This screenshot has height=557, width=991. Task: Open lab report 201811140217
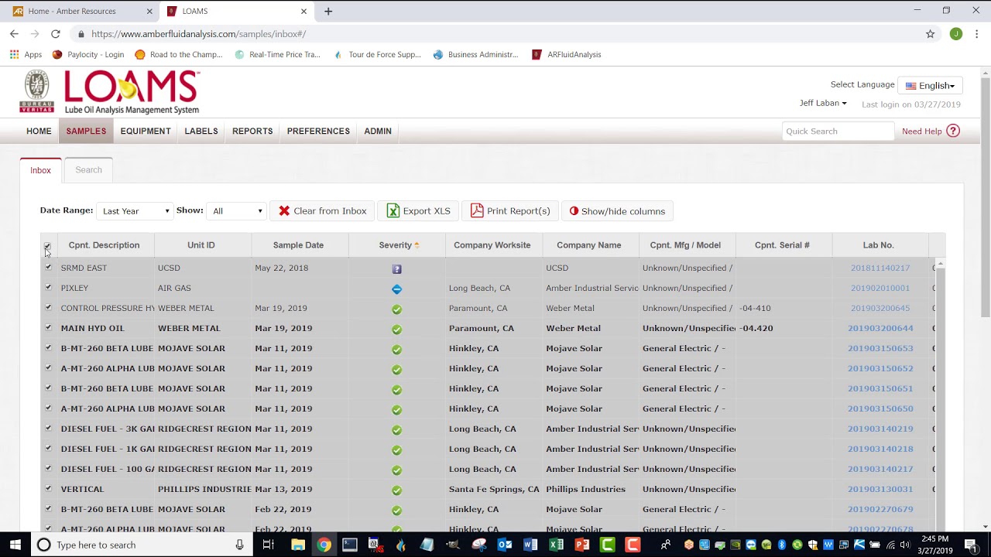880,268
